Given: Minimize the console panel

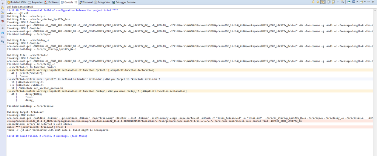Looking at the screenshot, I should click(369, 2).
